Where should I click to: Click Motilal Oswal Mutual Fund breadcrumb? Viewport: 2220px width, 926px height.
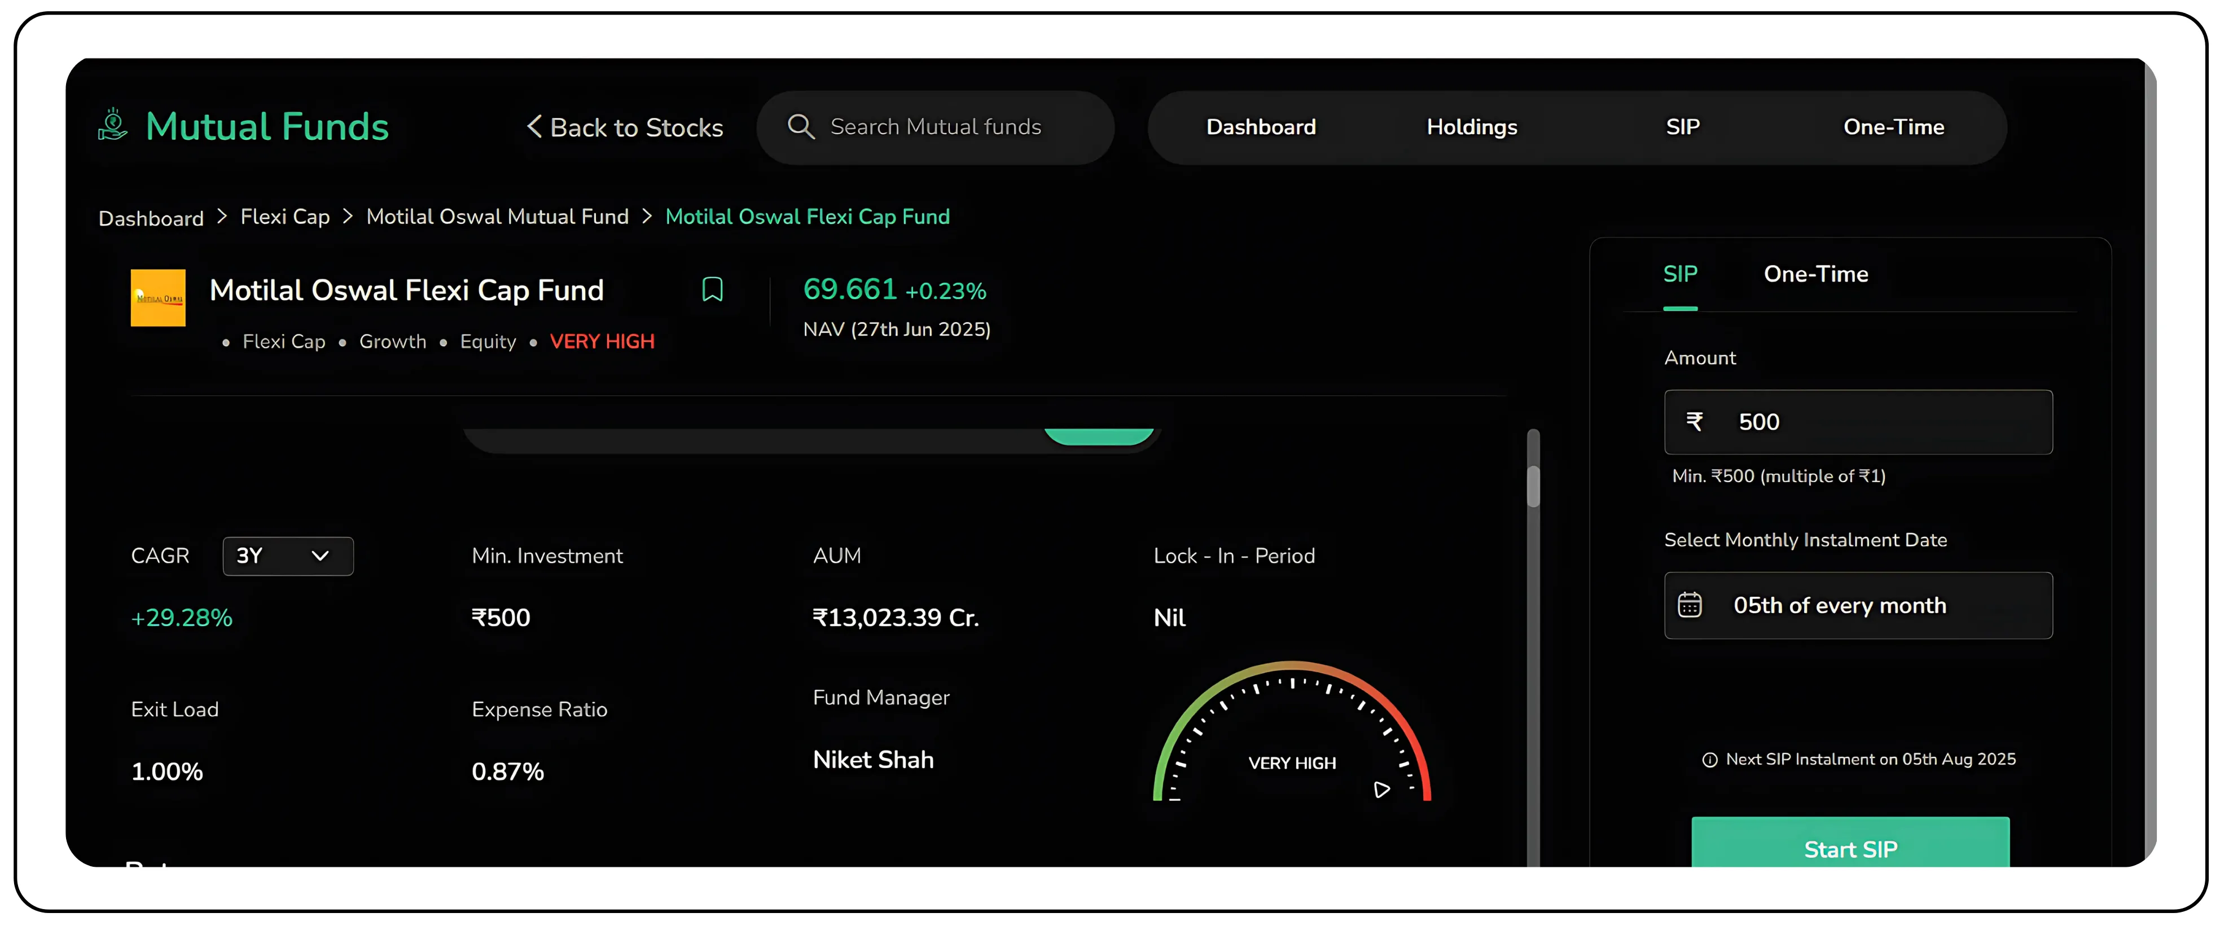coord(497,216)
